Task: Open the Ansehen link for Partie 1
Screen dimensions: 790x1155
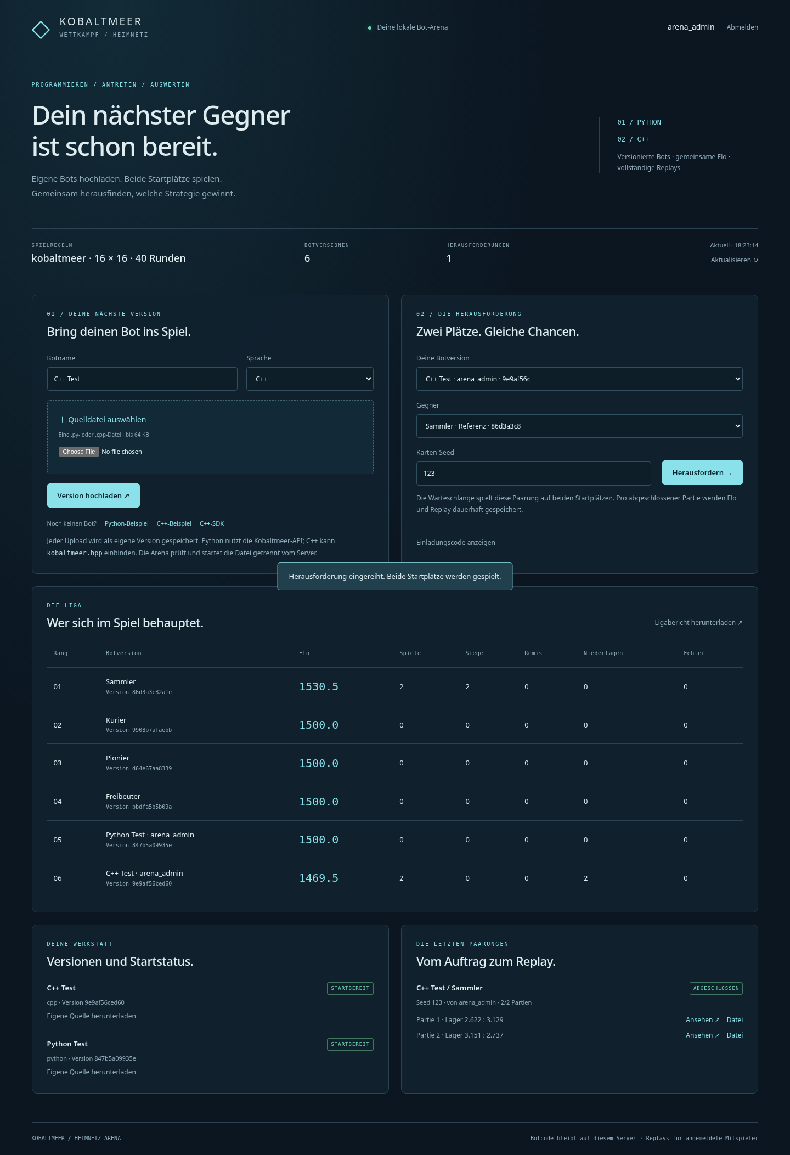Action: [x=702, y=1020]
